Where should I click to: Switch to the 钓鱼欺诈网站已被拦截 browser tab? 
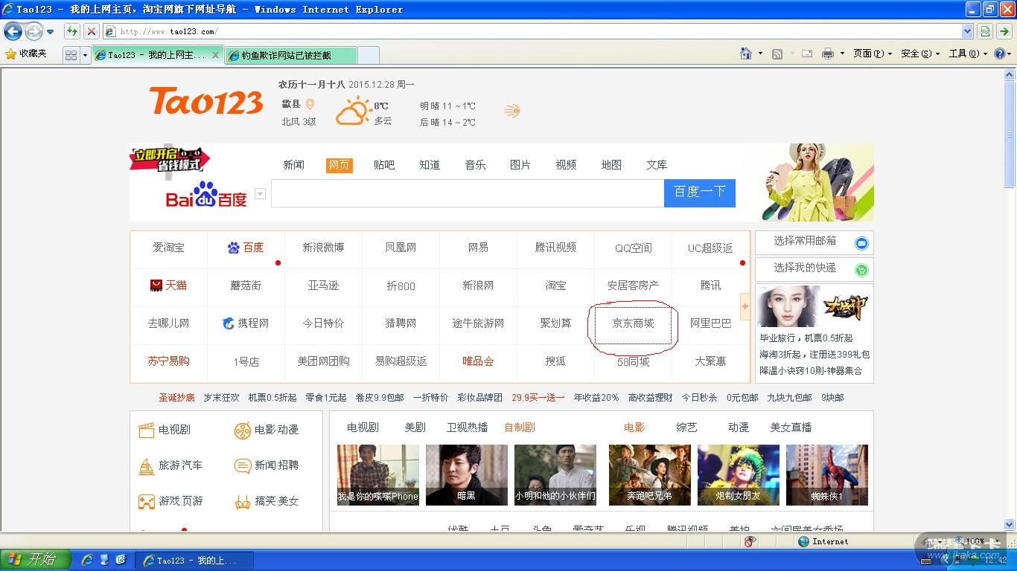pos(290,55)
